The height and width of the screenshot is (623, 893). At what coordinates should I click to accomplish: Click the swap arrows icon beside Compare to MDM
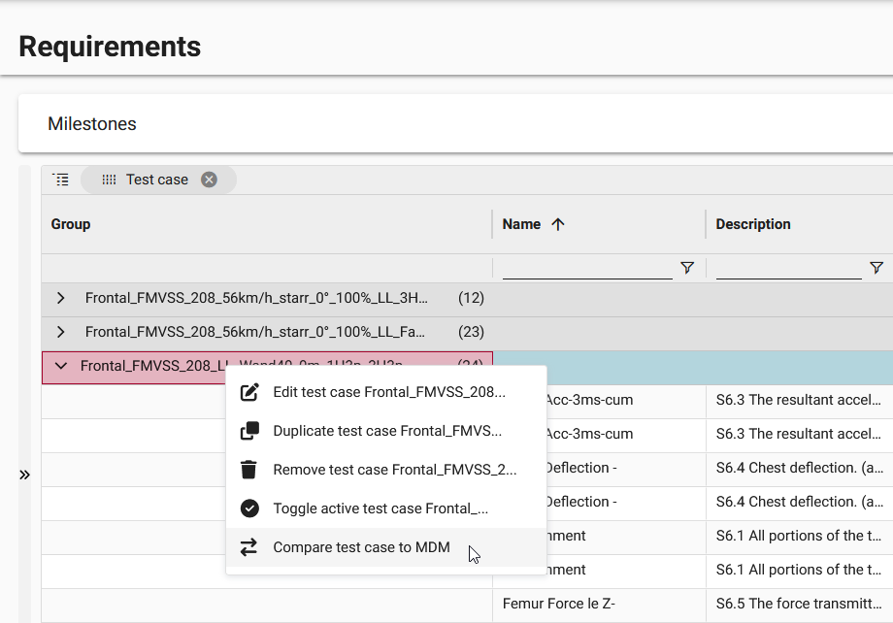pyautogui.click(x=248, y=547)
